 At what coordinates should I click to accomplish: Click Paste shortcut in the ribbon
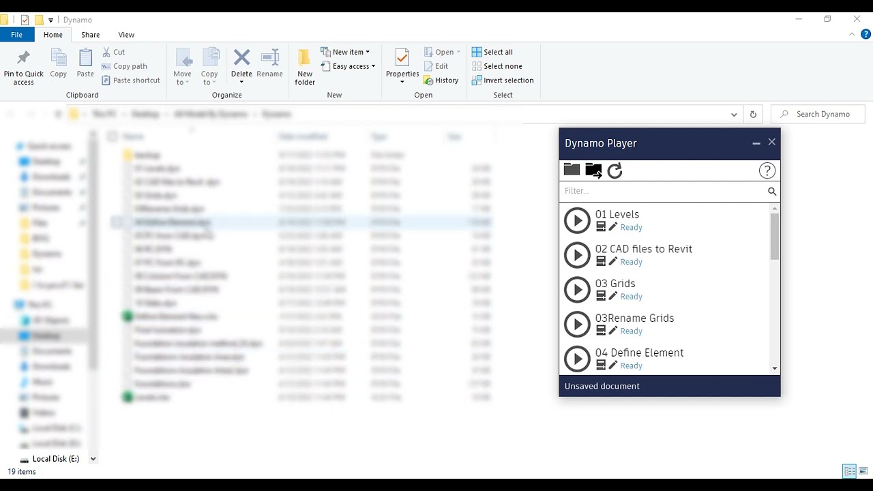point(131,80)
